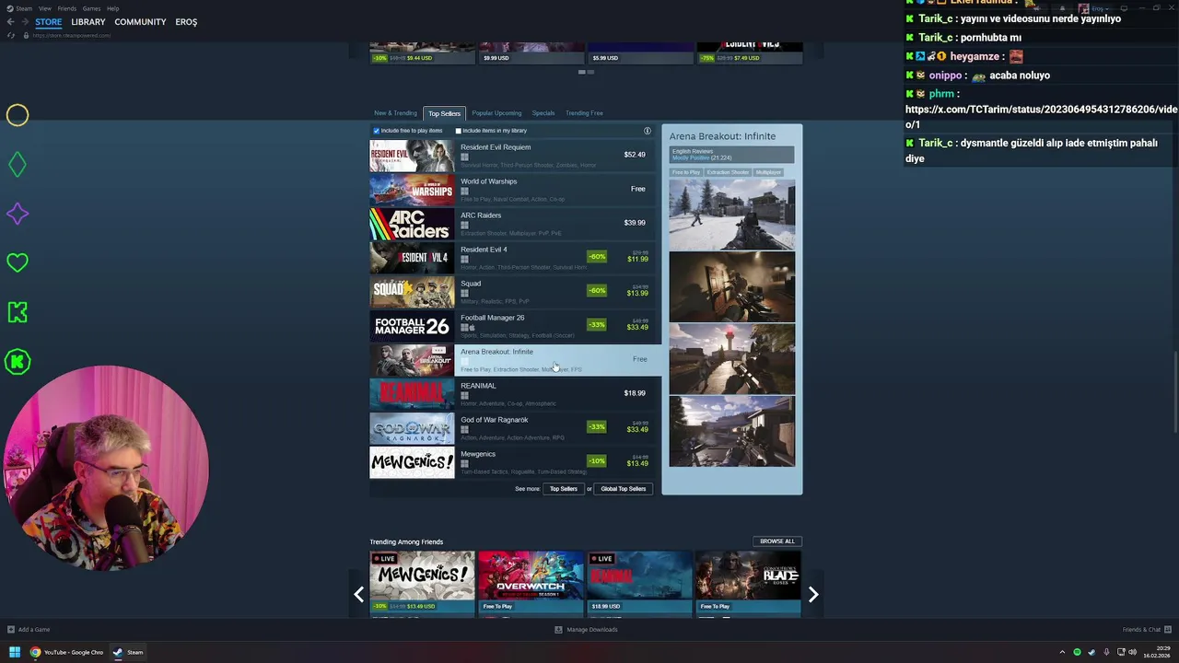Screen dimensions: 1179x663
Task: Open Manage Downloads
Action: pyautogui.click(x=586, y=630)
